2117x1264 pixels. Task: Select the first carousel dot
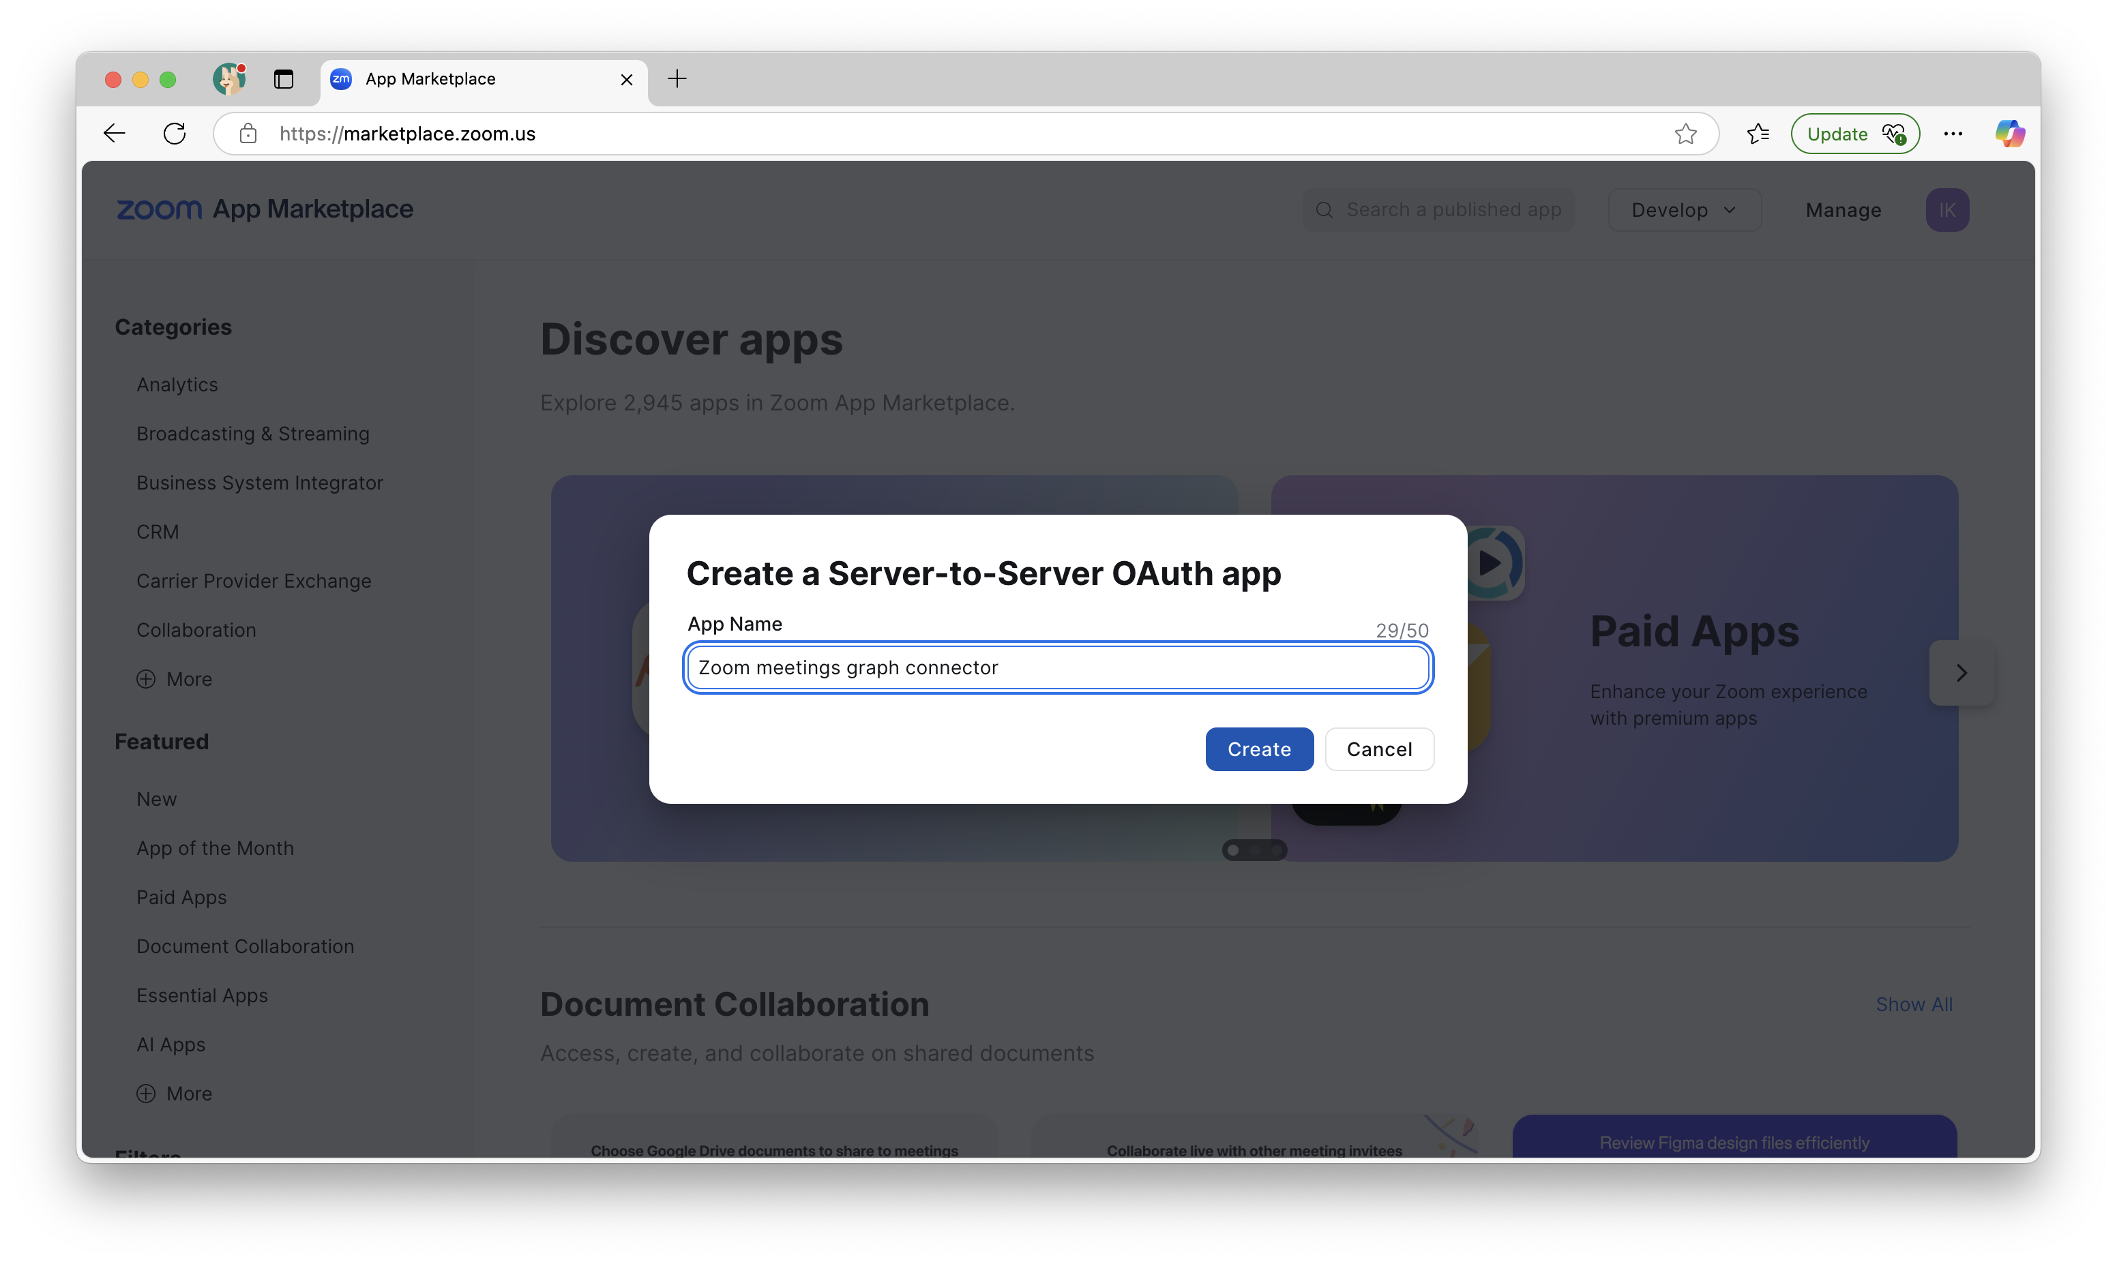click(x=1232, y=850)
